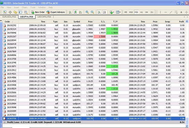
Task: Switch chart to bar chart icon
Action: [x=70, y=12]
